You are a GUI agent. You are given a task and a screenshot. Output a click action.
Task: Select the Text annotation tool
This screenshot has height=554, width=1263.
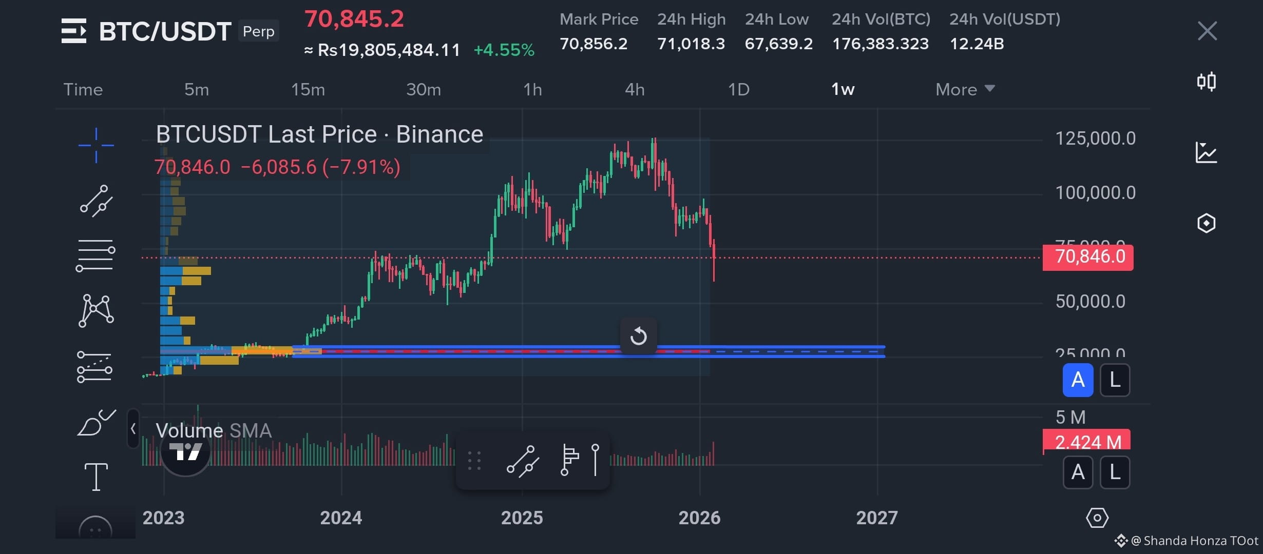pos(96,477)
